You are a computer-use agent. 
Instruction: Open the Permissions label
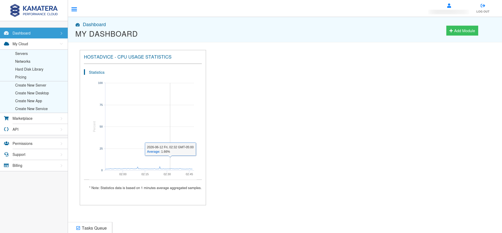coord(22,144)
